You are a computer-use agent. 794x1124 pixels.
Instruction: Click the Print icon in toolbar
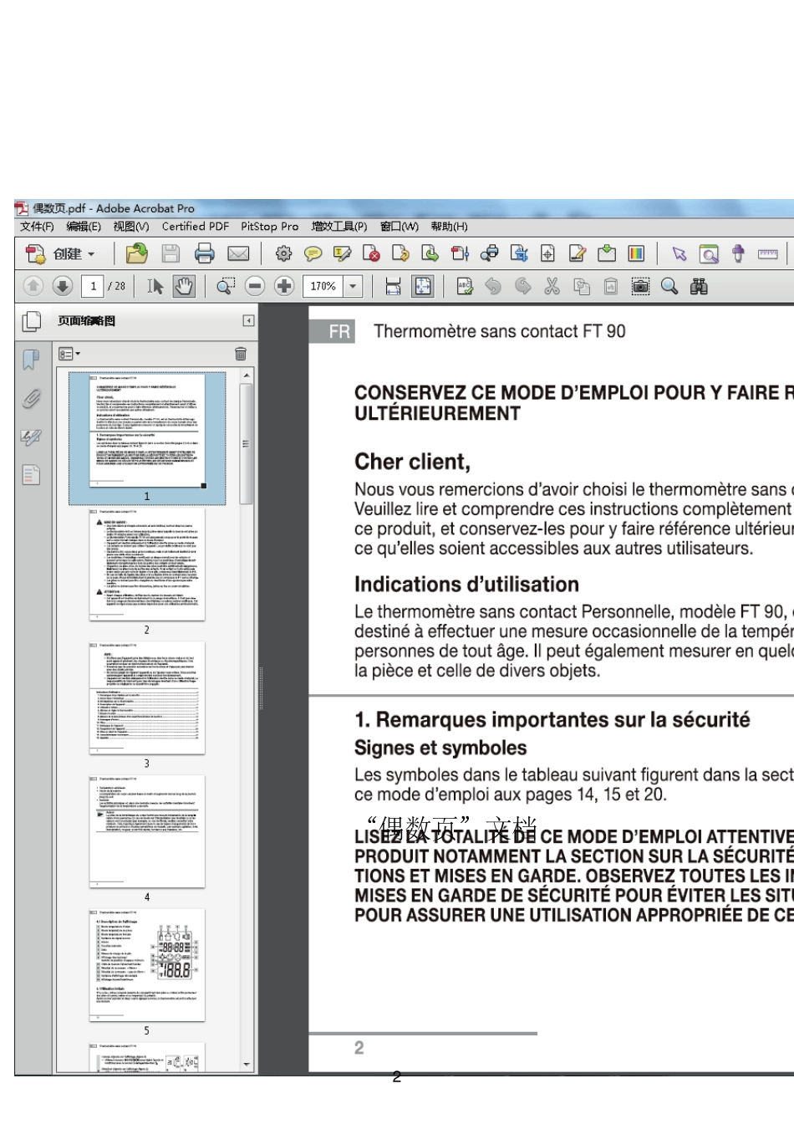[x=204, y=253]
